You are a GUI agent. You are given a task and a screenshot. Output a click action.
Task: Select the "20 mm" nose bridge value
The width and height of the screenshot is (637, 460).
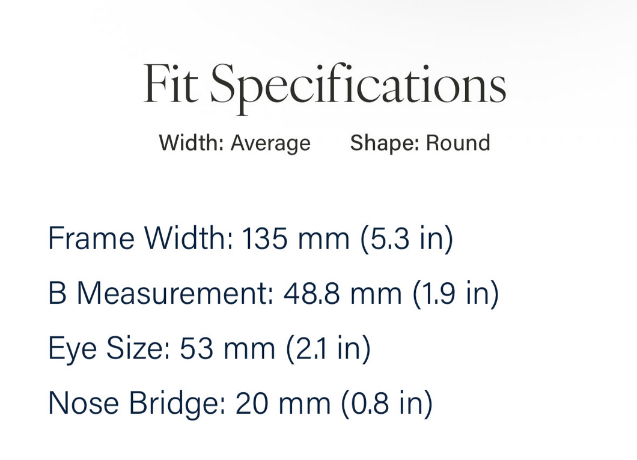click(283, 404)
